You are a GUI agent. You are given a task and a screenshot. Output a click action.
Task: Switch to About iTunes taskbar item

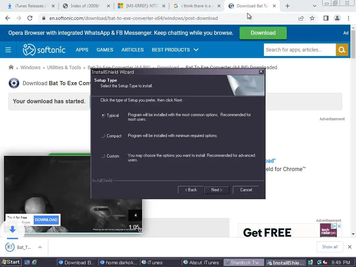tap(202, 262)
